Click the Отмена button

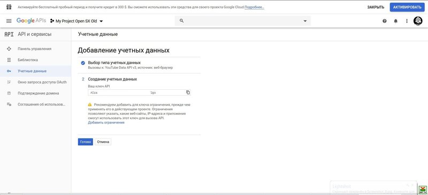(103, 142)
